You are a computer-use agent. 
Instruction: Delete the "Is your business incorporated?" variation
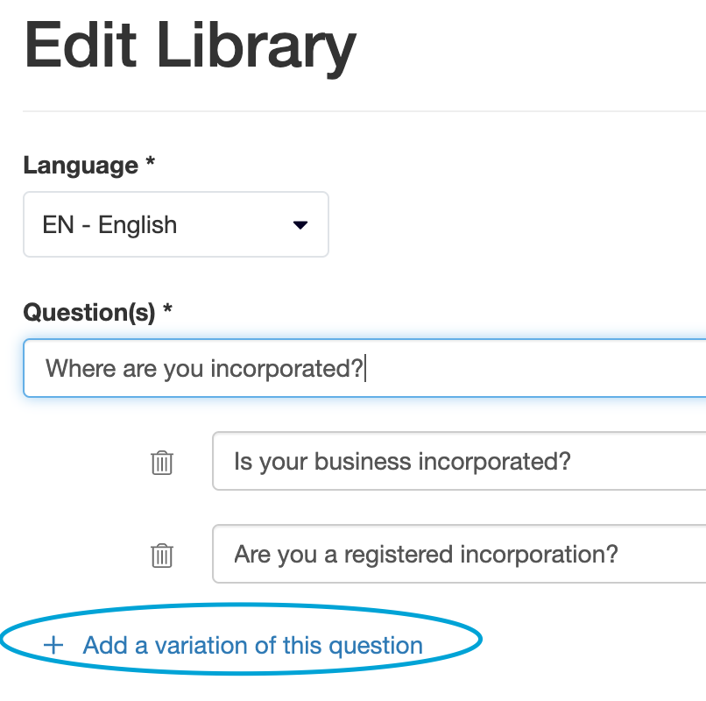tap(162, 463)
